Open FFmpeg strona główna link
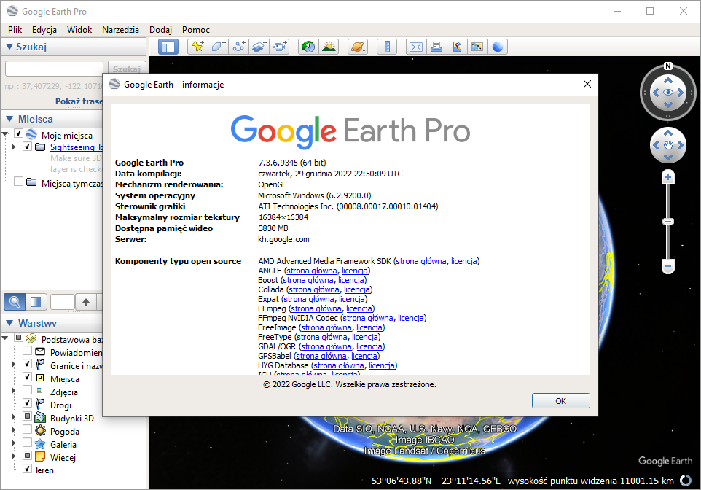Viewport: 701px width, 490px height. point(316,308)
